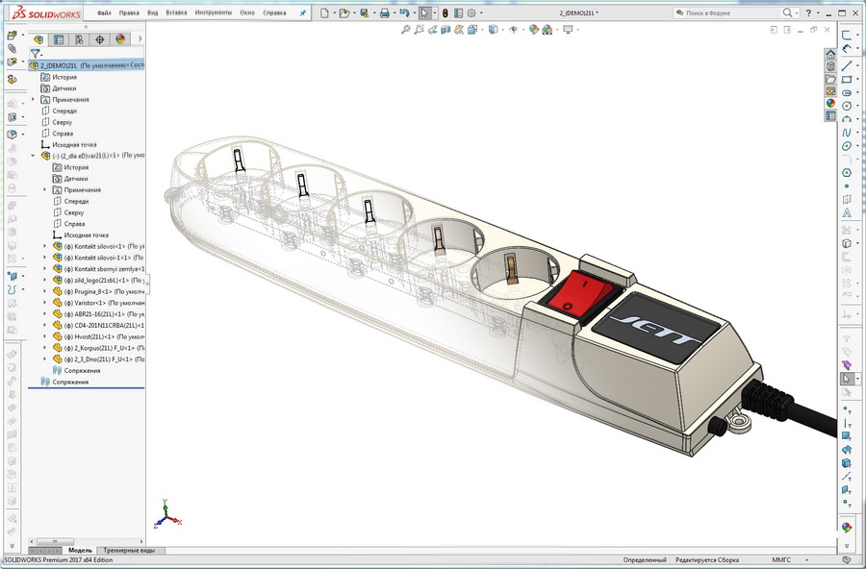Screen dimensions: 866x569
Task: Select the Spline sketch tool
Action: click(x=847, y=133)
